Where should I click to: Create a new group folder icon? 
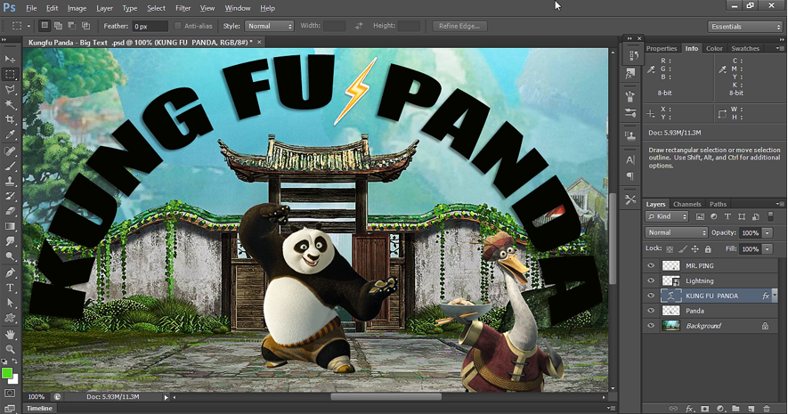coord(735,409)
